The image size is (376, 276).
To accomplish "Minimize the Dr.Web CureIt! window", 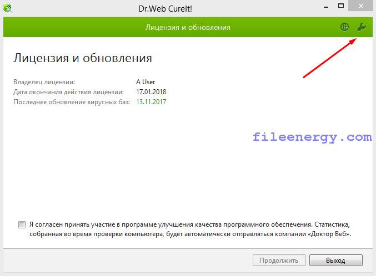I will tap(326, 6).
